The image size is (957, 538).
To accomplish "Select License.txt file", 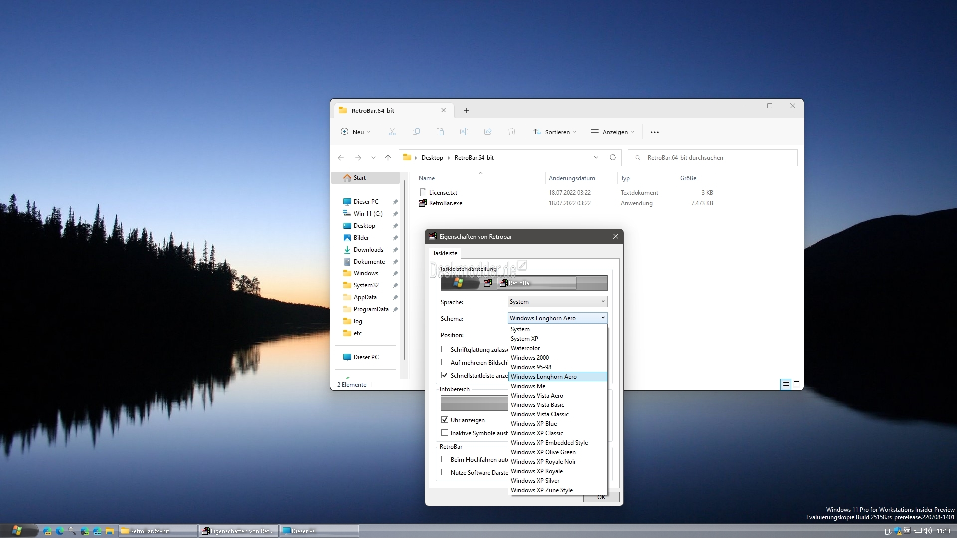I will (443, 193).
